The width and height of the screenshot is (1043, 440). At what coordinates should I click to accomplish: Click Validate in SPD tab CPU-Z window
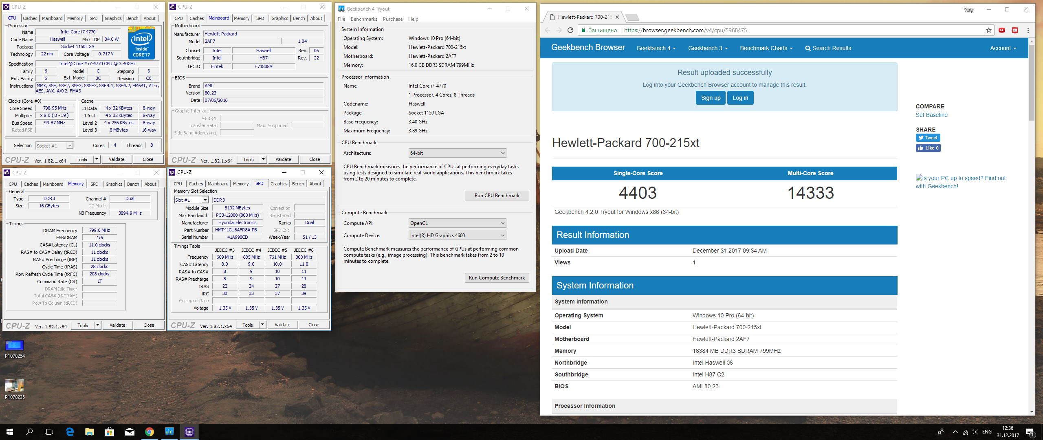(282, 325)
